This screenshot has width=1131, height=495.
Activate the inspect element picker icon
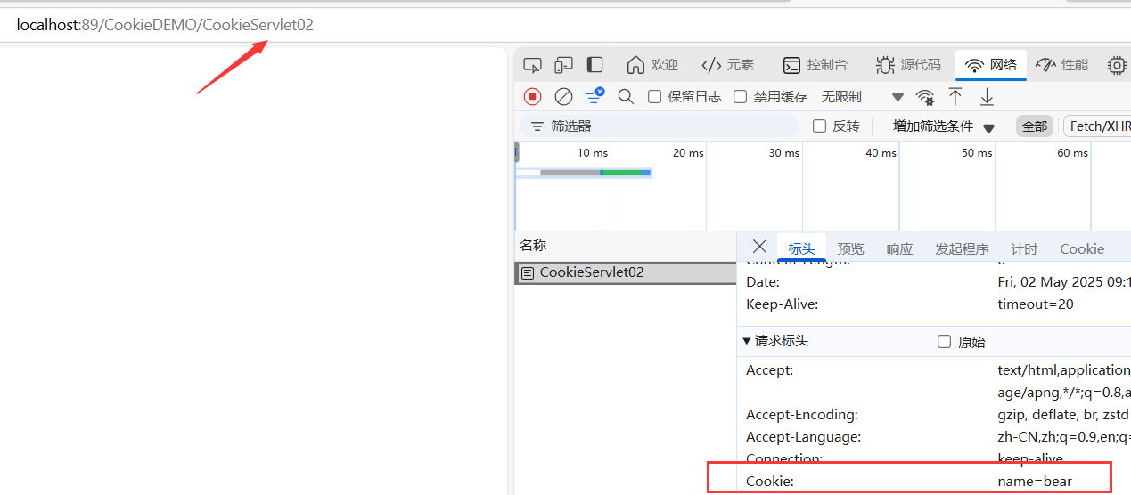pyautogui.click(x=532, y=65)
